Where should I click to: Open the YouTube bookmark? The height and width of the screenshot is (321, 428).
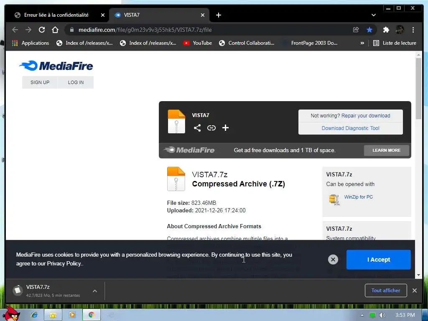(x=198, y=43)
